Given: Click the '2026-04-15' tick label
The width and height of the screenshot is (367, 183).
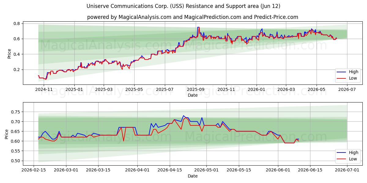Looking at the screenshot, I should 169,170.
